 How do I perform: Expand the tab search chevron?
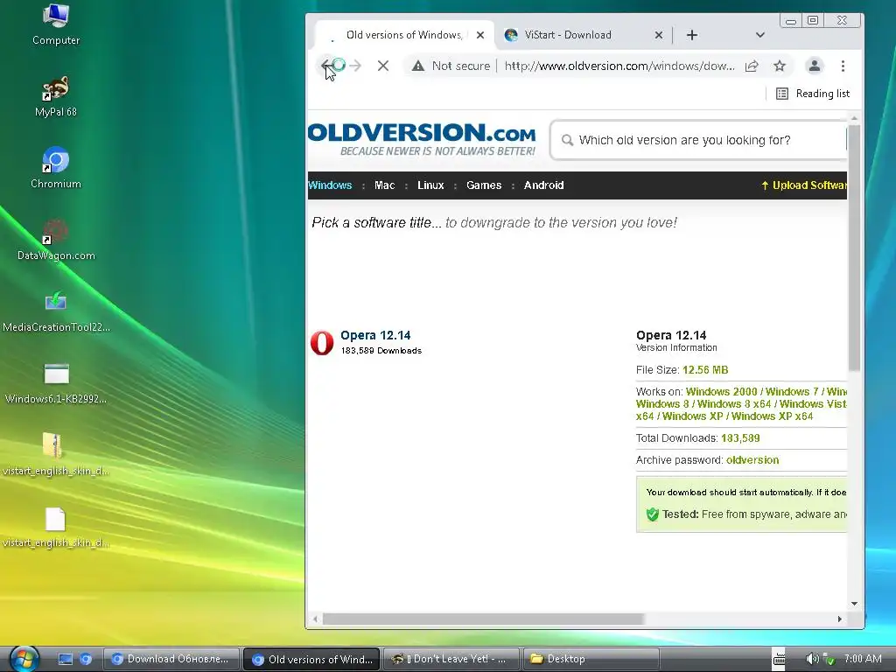(760, 35)
